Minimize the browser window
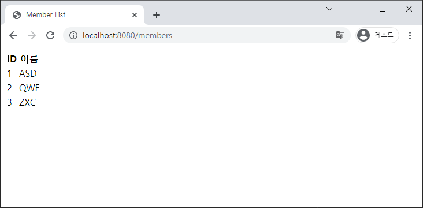The height and width of the screenshot is (208, 423). click(x=356, y=9)
